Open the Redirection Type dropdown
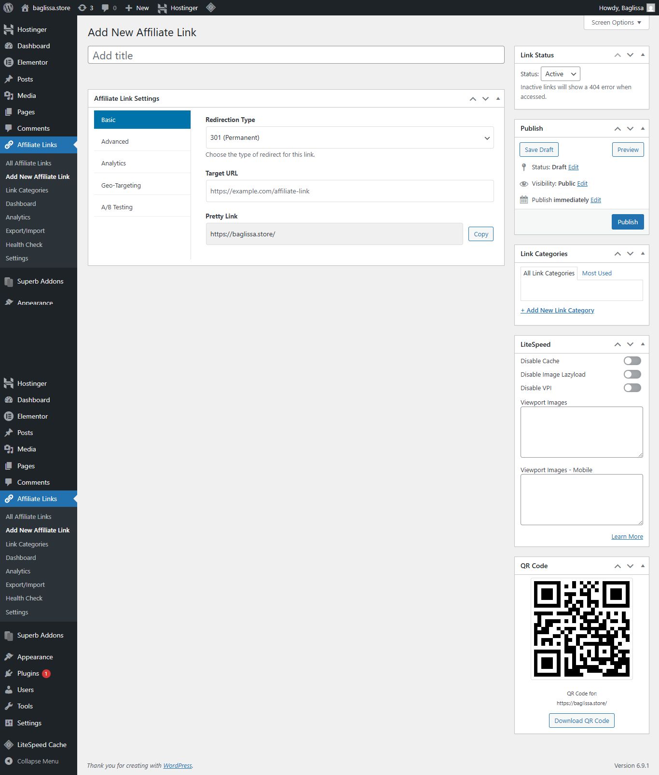This screenshot has height=775, width=659. click(350, 137)
